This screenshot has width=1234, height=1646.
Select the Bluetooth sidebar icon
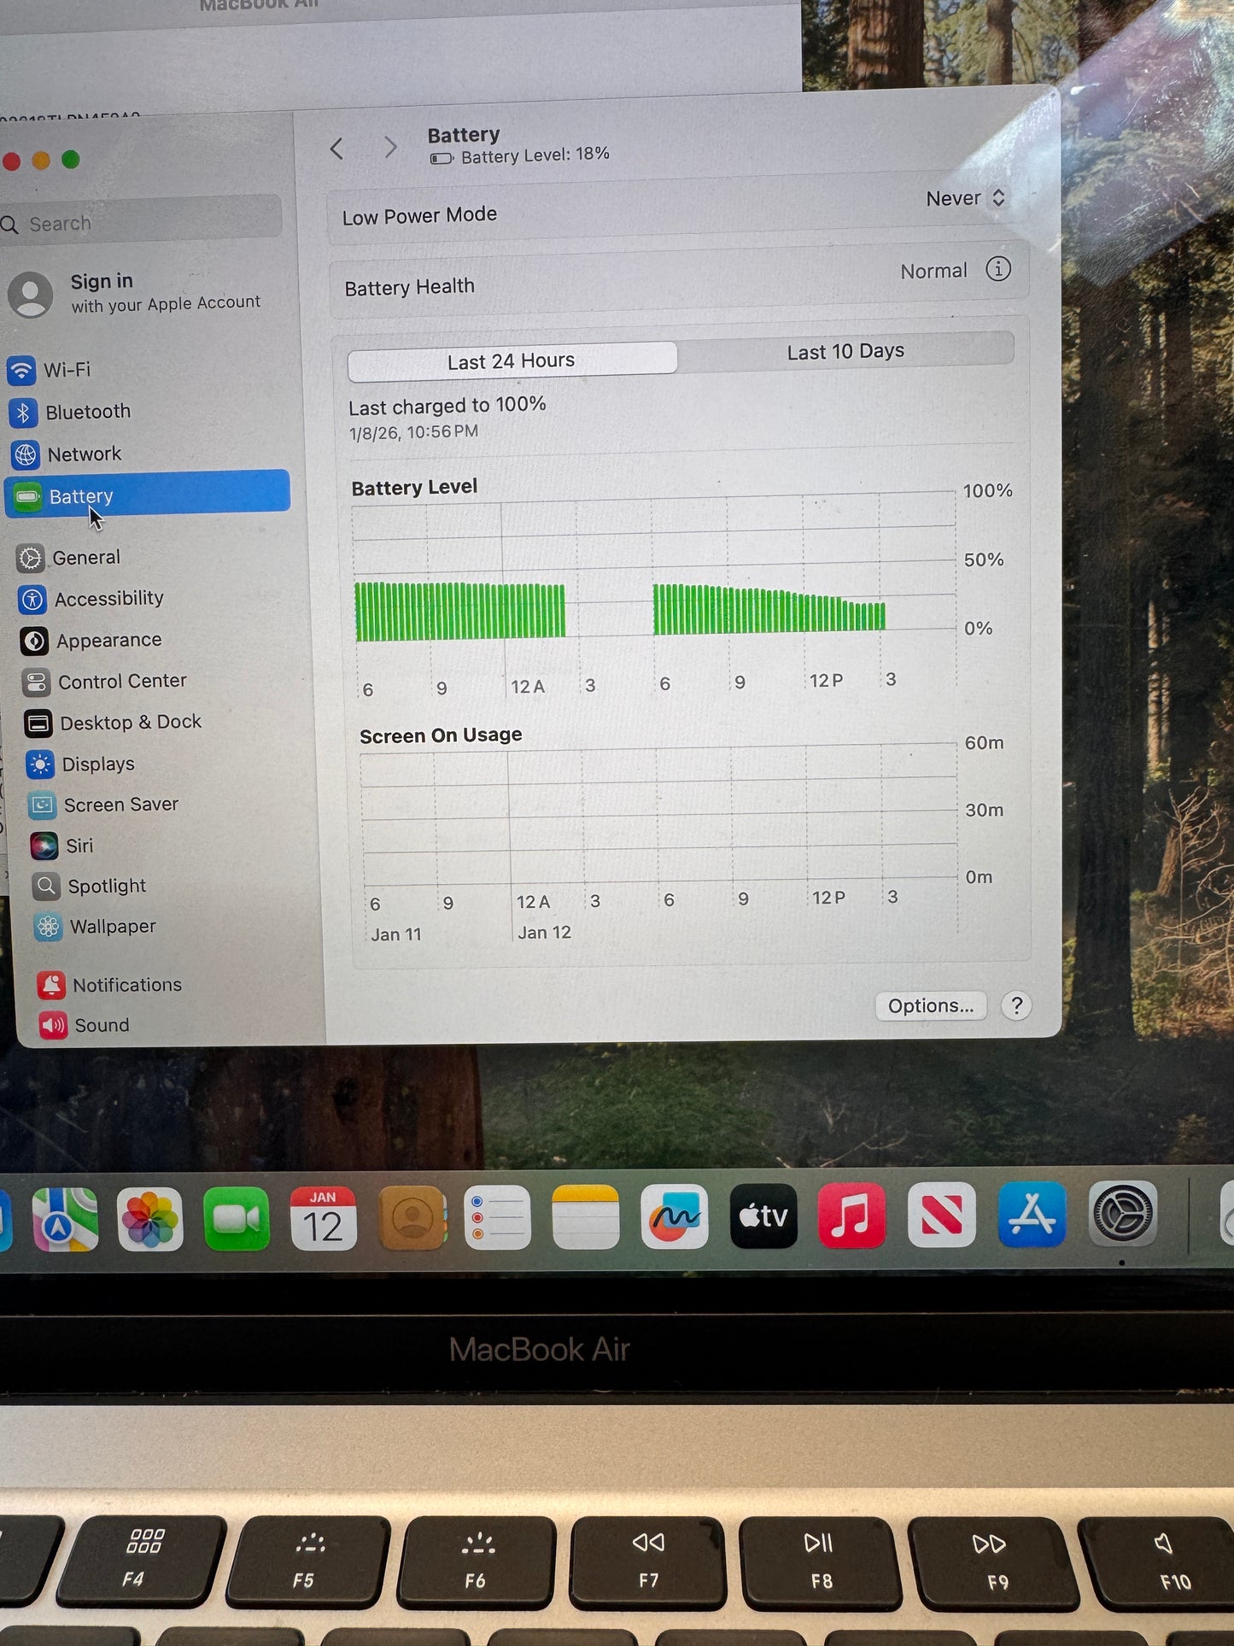[x=23, y=413]
